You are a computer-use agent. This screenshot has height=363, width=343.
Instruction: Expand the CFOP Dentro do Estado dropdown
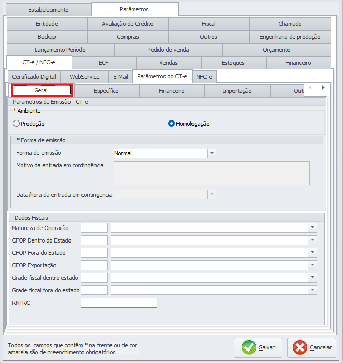coord(312,240)
